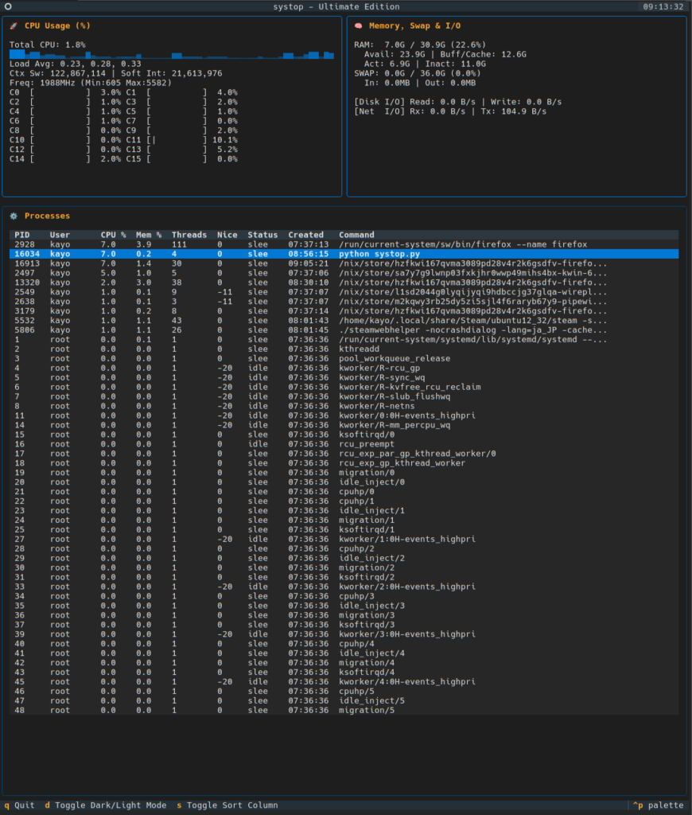
Task: Select the migration/3 process row
Action: pyautogui.click(x=344, y=615)
